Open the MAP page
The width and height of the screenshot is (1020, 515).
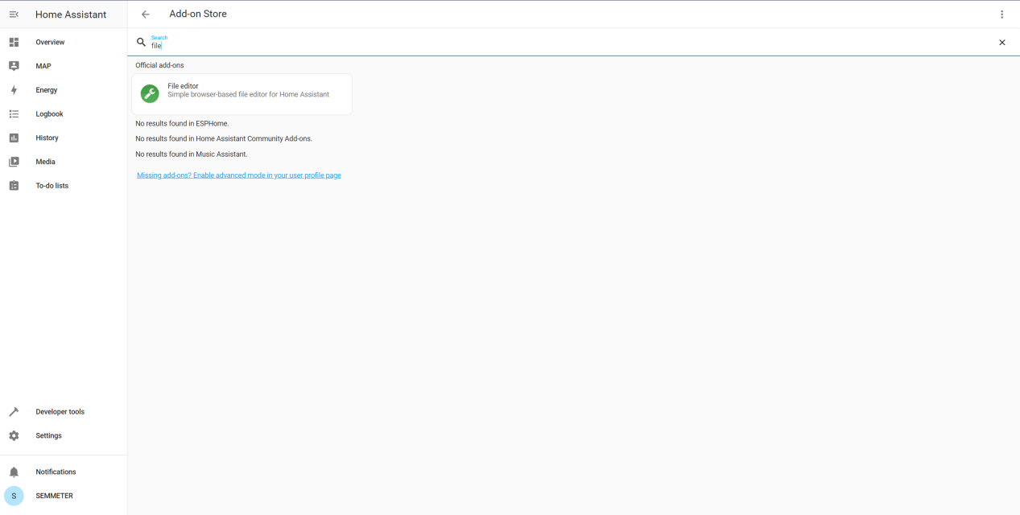[64, 66]
